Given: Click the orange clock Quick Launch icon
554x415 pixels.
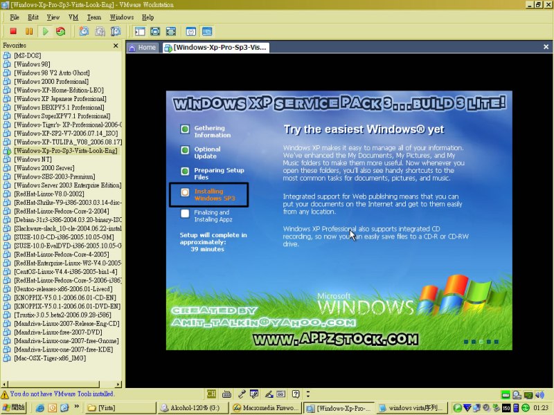Looking at the screenshot, I should coord(53,408).
